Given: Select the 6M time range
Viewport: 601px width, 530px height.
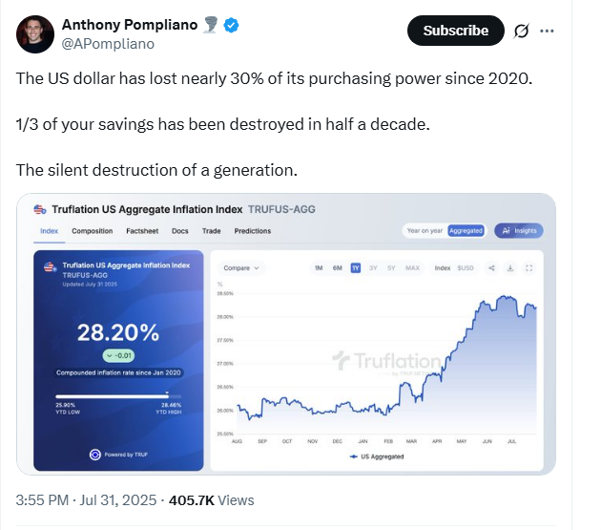Looking at the screenshot, I should 337,268.
